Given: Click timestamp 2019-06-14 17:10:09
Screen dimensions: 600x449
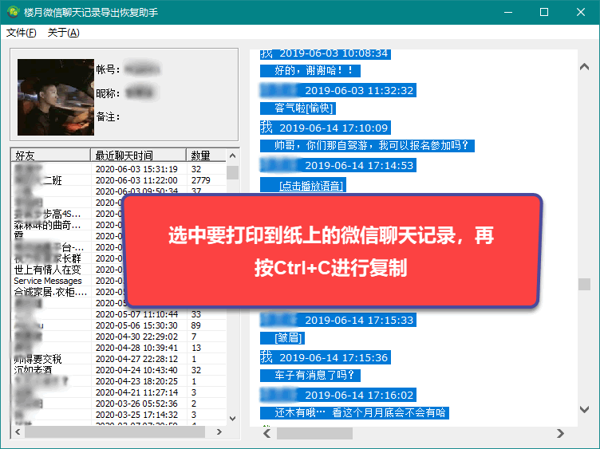Looking at the screenshot, I should 334,128.
